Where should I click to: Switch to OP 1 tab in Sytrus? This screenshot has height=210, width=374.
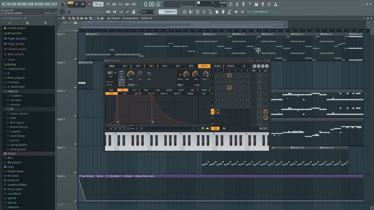point(125,66)
